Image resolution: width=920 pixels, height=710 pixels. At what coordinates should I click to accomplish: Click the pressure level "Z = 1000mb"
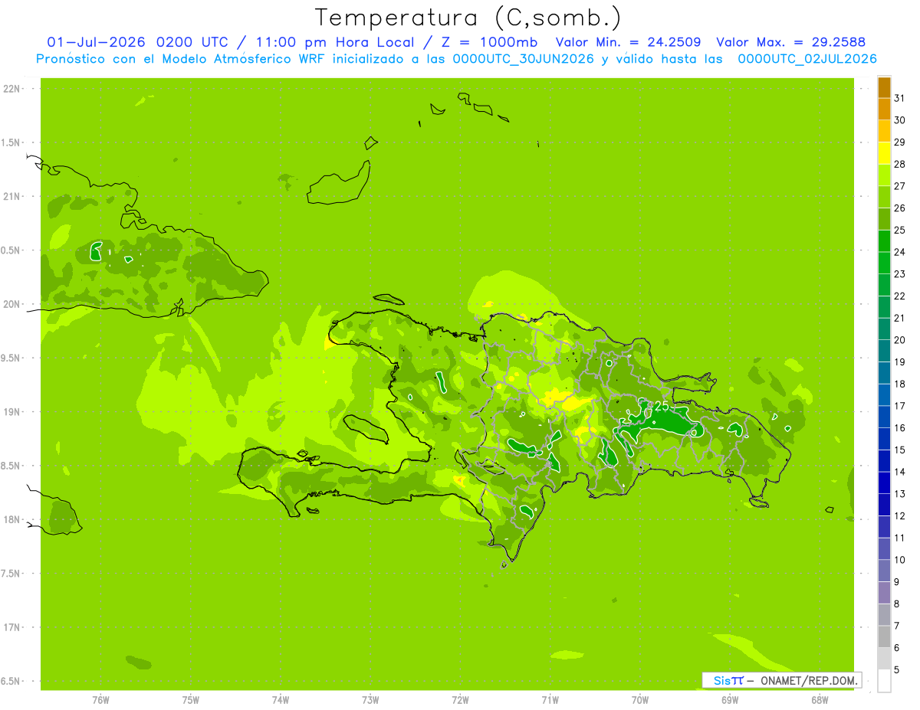pyautogui.click(x=489, y=42)
